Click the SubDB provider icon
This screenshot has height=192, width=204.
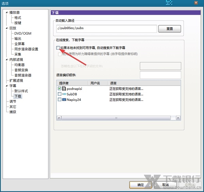64,94
